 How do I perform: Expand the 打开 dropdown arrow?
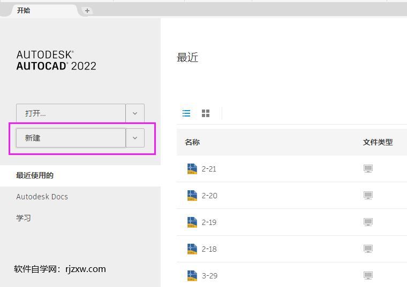click(135, 113)
